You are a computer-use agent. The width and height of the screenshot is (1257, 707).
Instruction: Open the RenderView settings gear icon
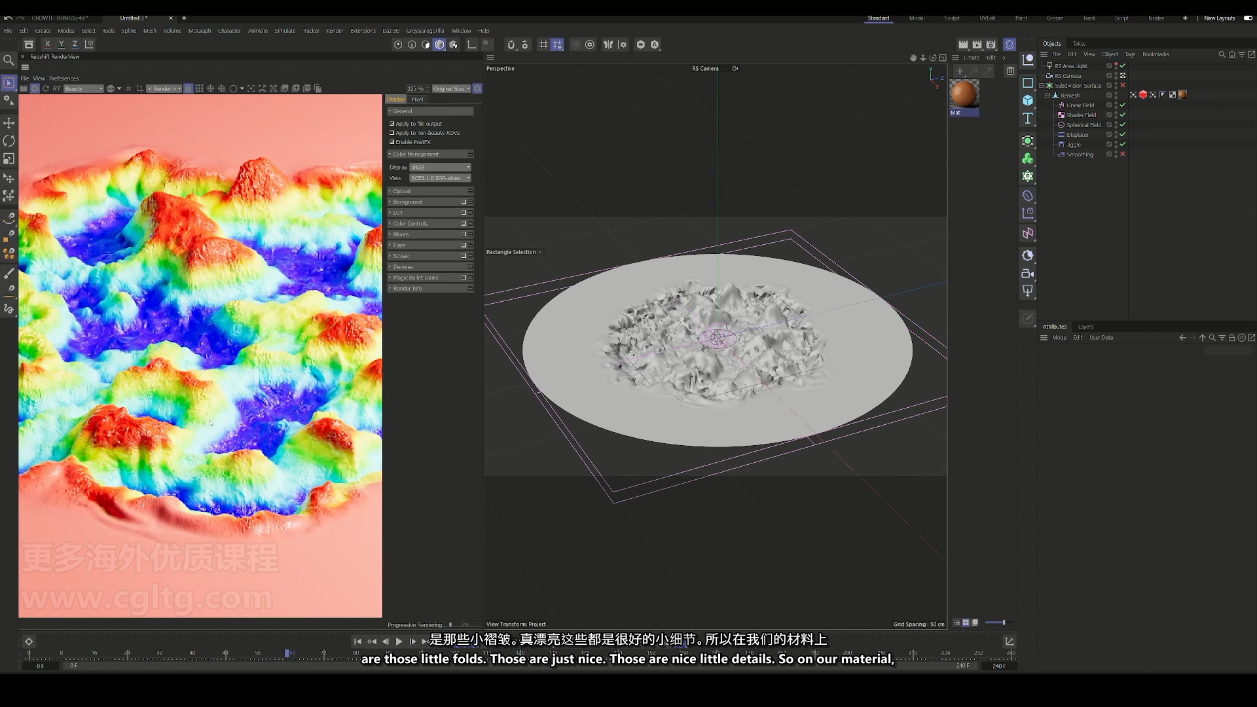[x=477, y=88]
